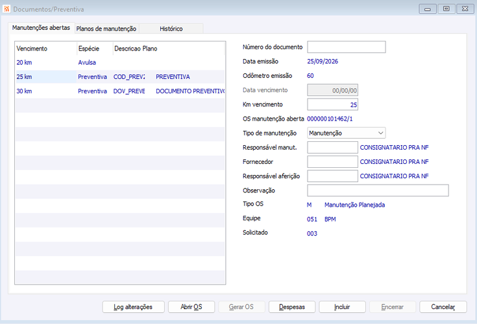Image resolution: width=477 pixels, height=324 pixels.
Task: Click the Incluir button
Action: coord(342,307)
